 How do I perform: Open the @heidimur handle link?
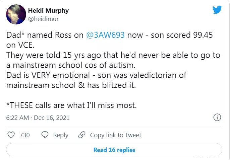tap(43, 19)
